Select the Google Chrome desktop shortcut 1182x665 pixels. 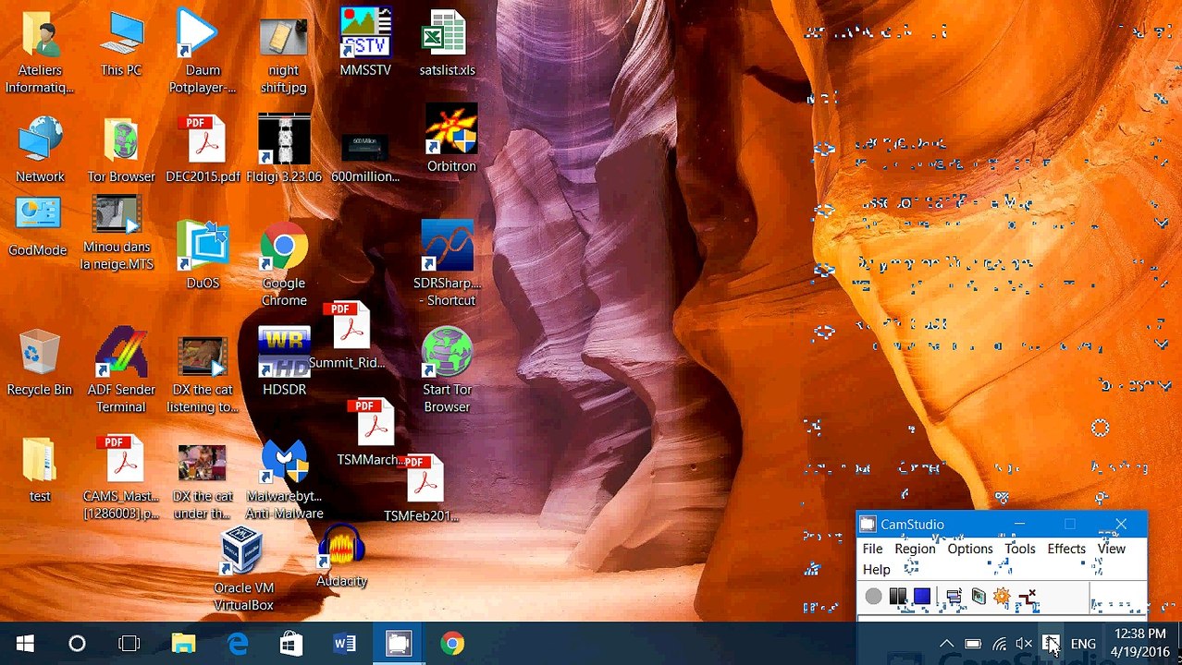point(284,264)
